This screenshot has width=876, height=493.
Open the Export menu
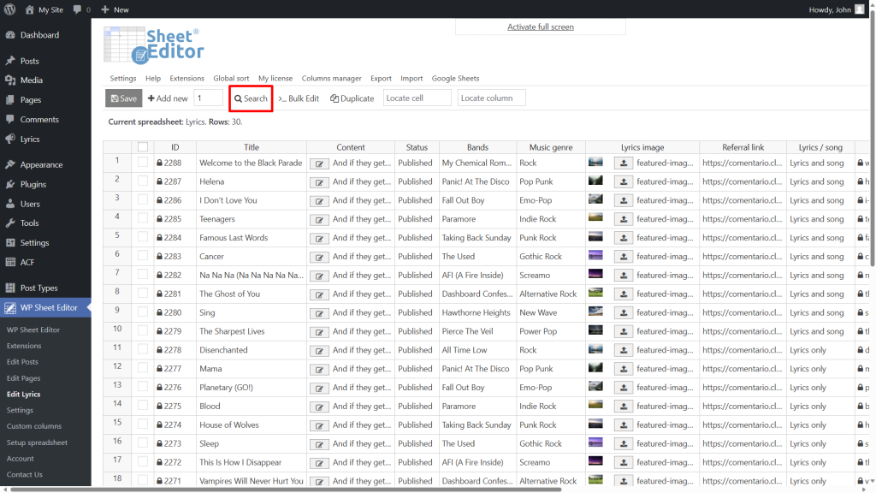(381, 78)
